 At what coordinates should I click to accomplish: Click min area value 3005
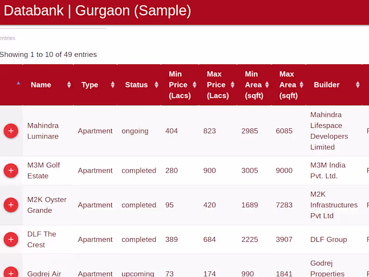[250, 170]
